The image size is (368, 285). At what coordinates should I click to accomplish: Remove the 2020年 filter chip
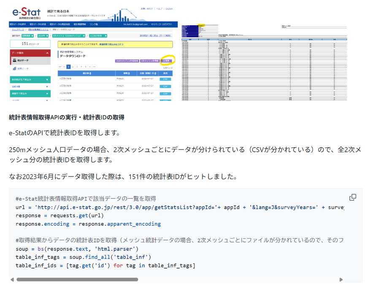(47, 36)
